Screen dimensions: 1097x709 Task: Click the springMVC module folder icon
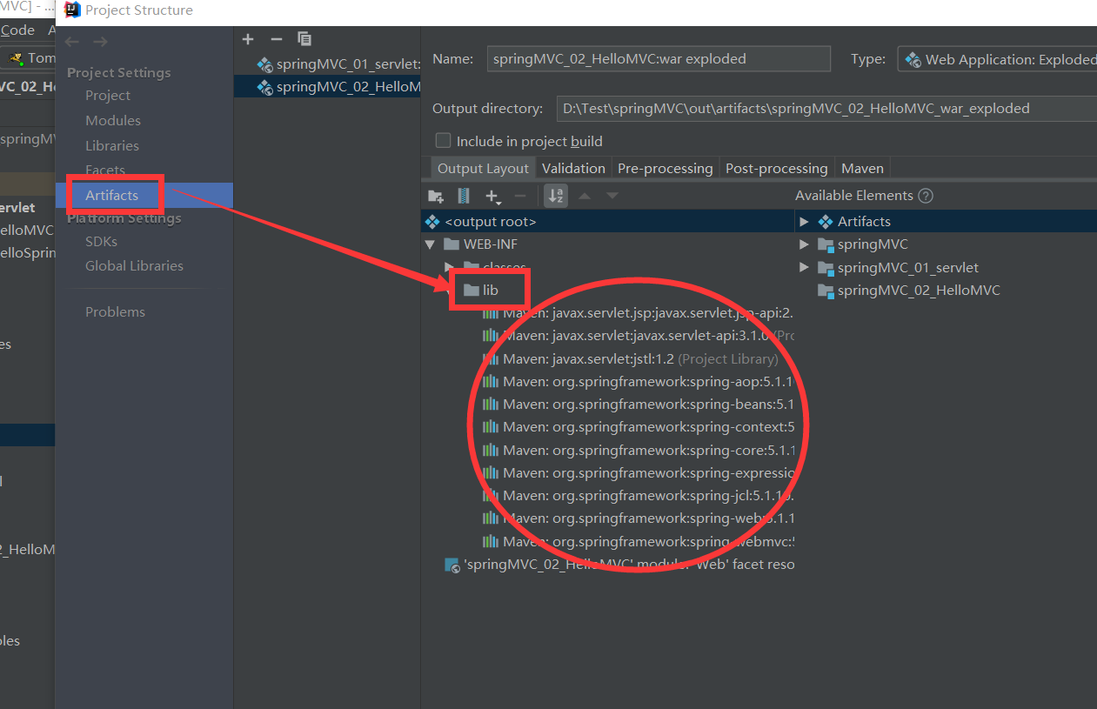tap(826, 245)
